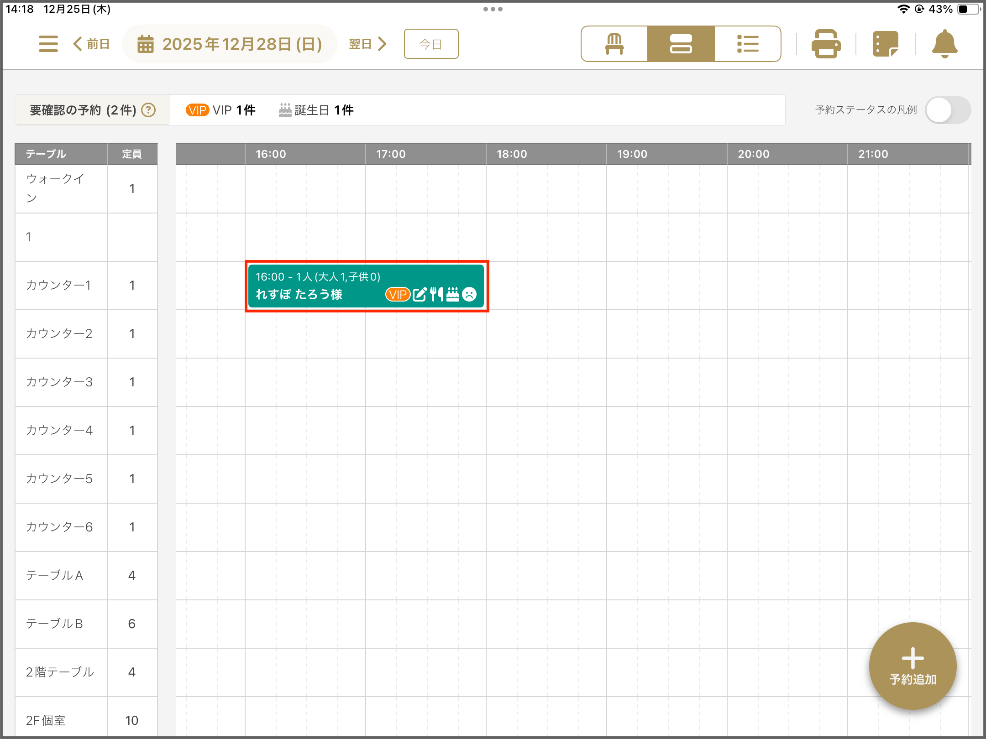
Task: Select the カウンター3 table row
Action: point(59,382)
